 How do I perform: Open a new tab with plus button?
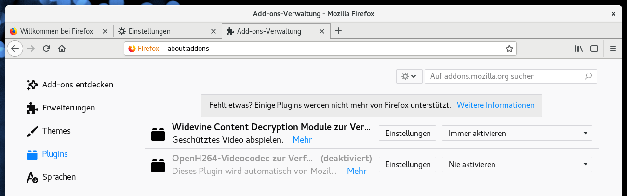(338, 31)
